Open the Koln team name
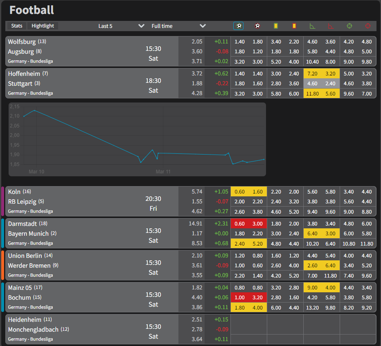 coord(14,192)
